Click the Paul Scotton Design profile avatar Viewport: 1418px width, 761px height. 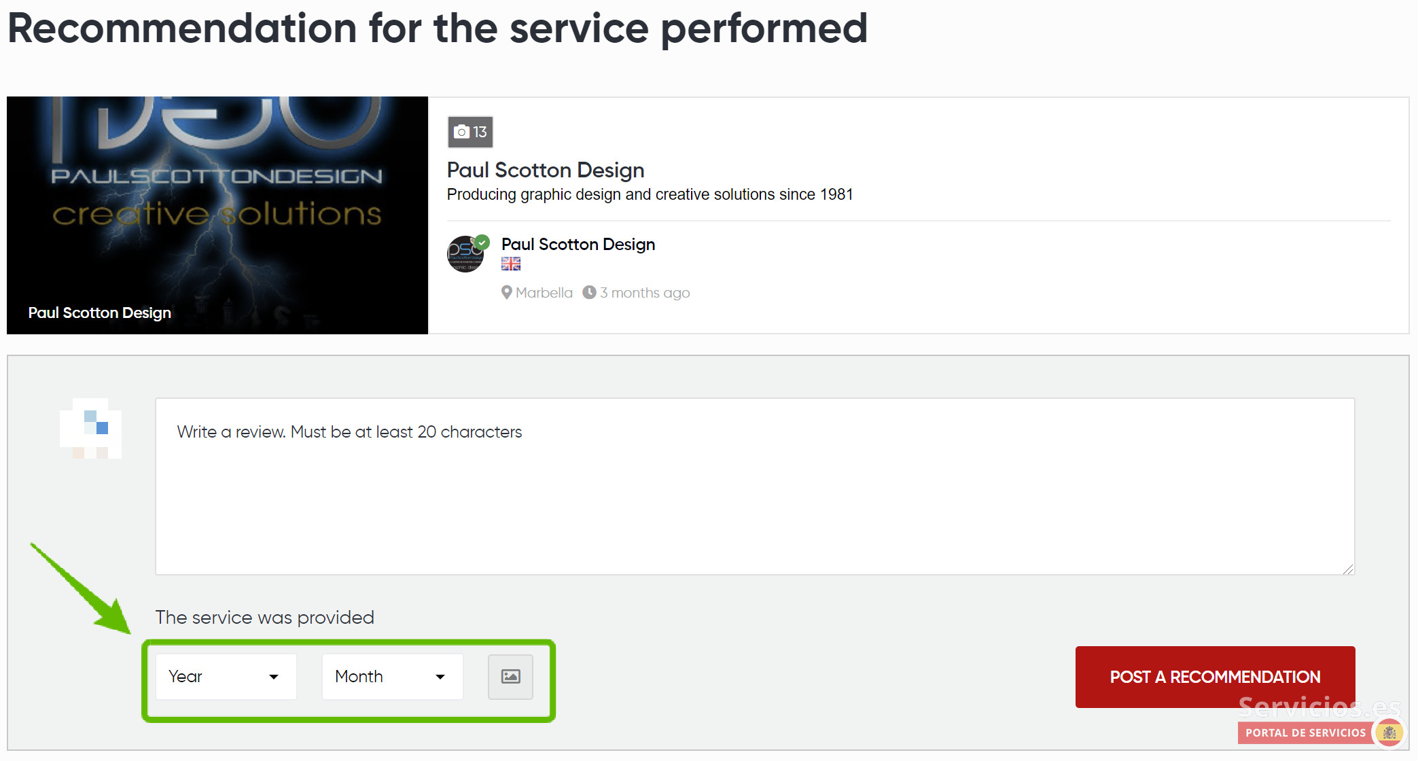click(x=466, y=253)
